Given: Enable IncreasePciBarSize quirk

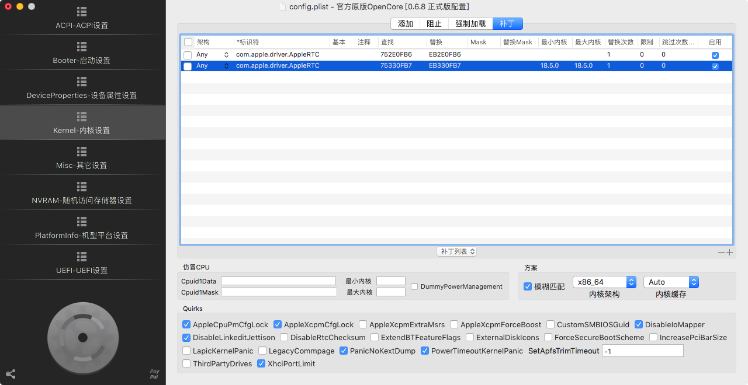Looking at the screenshot, I should (x=653, y=337).
